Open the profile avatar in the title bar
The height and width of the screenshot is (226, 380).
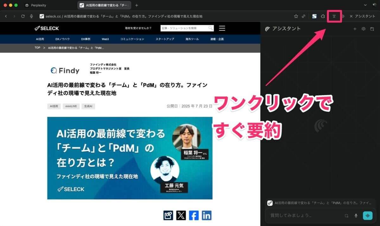[x=375, y=4]
